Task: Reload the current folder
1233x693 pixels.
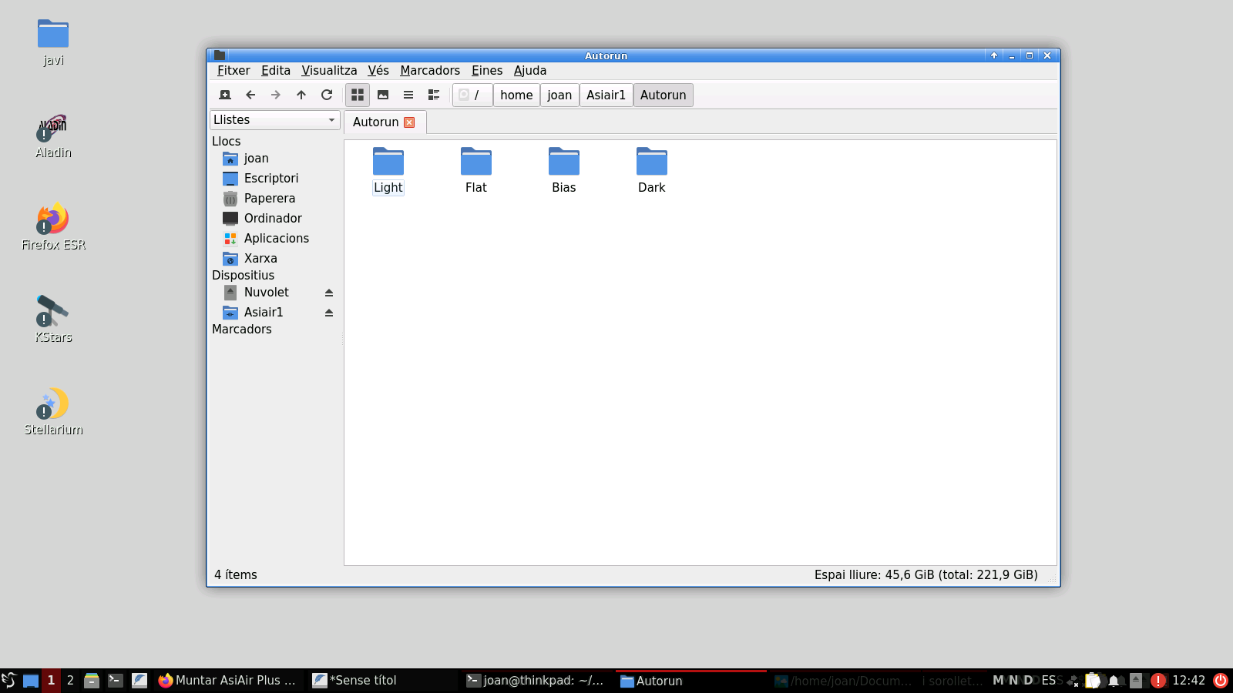Action: (x=327, y=95)
